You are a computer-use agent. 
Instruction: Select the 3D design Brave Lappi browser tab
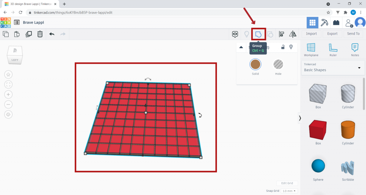tap(30, 4)
